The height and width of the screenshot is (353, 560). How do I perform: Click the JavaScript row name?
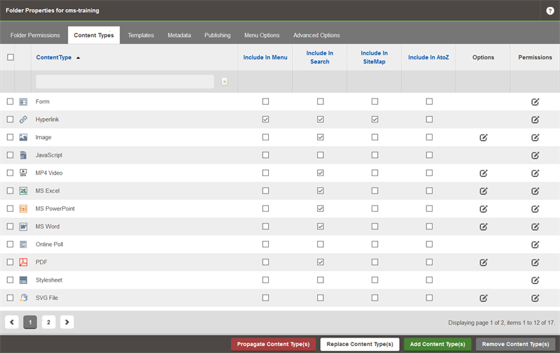pos(49,155)
